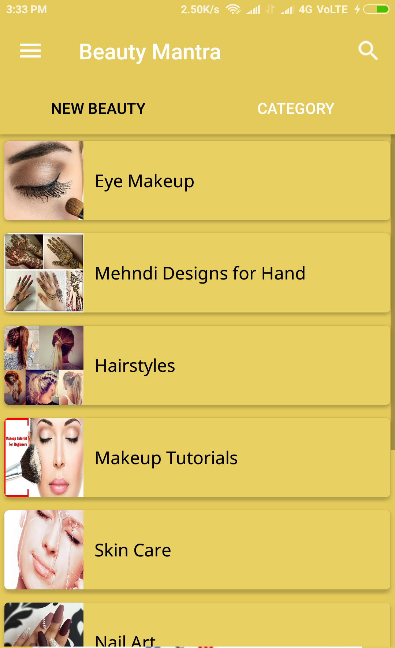This screenshot has height=648, width=395.
Task: Tap the search magnifier icon
Action: pos(368,51)
